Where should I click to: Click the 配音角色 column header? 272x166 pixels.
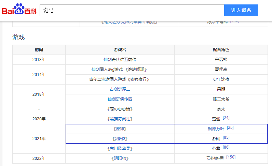click(221, 50)
